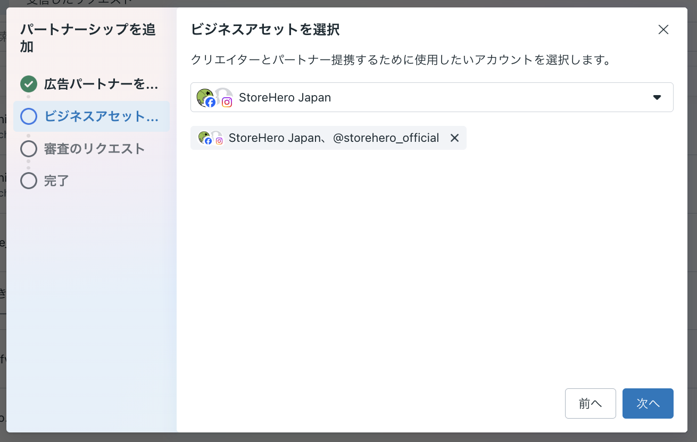Go to the 広告パートナーを... step label
This screenshot has height=442, width=697.
101,84
